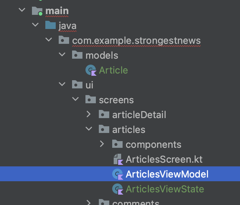Click the ArticlesViewState class icon

point(117,189)
